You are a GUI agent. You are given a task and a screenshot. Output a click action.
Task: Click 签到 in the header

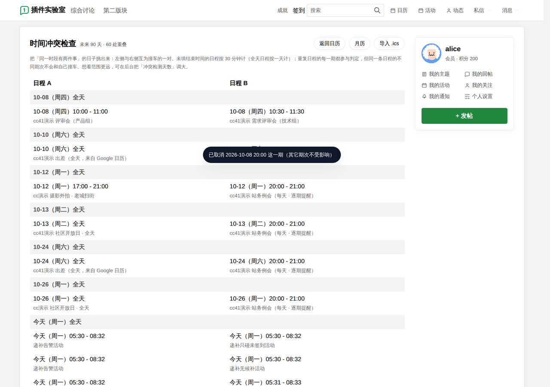click(x=299, y=10)
